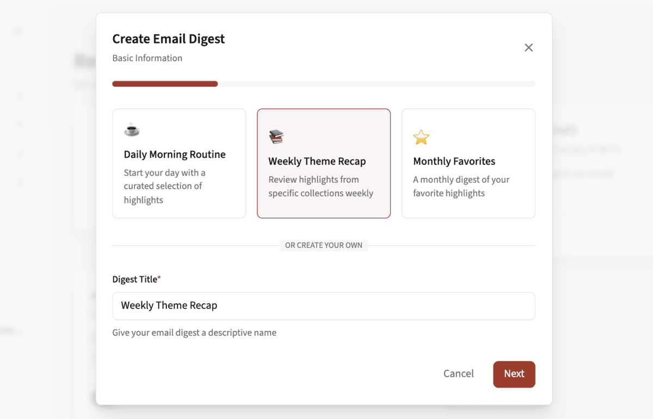Select the Daily Morning Routine template card
Viewport: 653px width, 419px height.
[179, 164]
